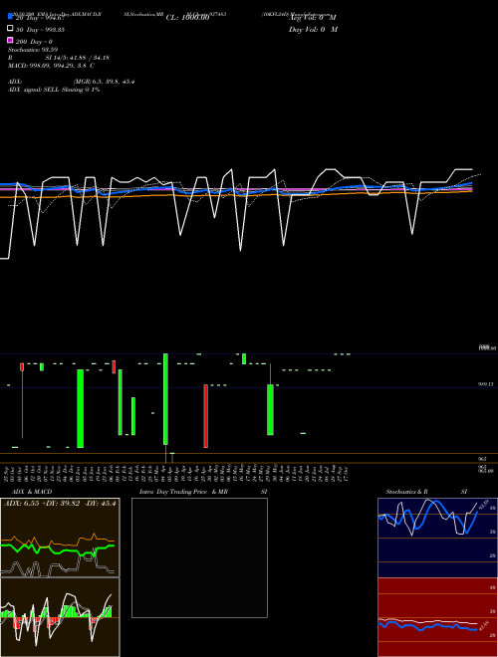Click the 965 price axis label

click(x=482, y=459)
